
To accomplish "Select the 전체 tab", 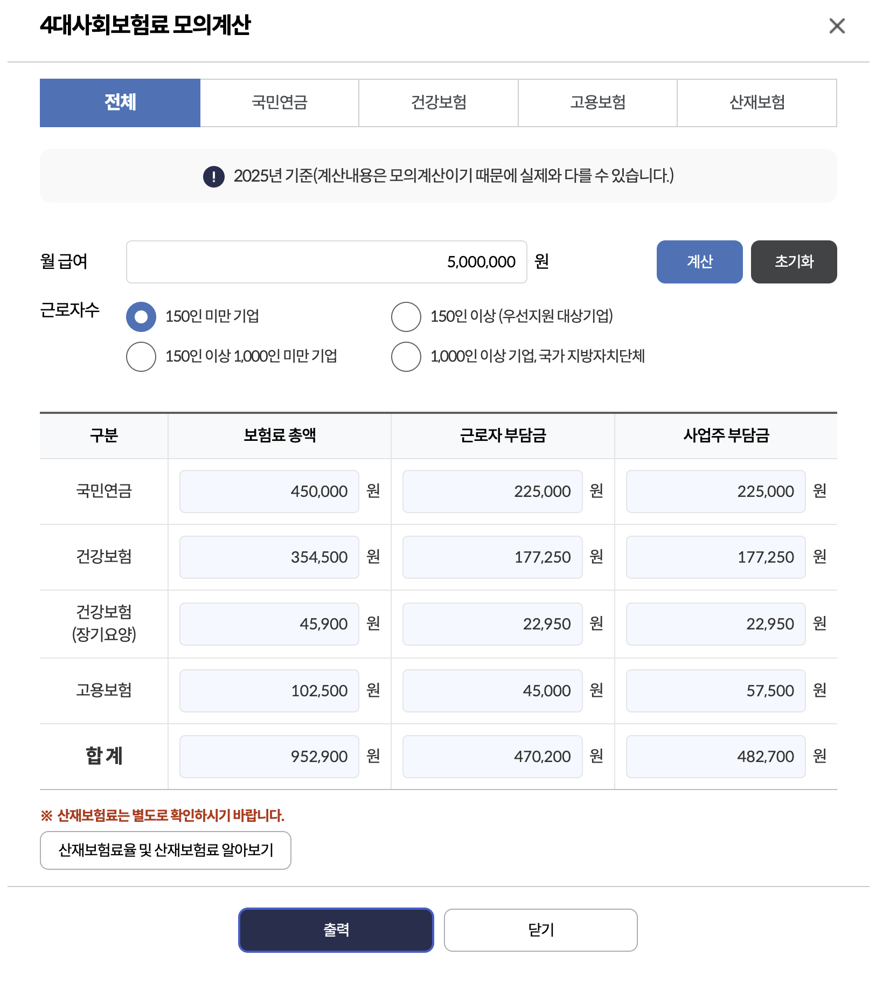I will tap(120, 102).
